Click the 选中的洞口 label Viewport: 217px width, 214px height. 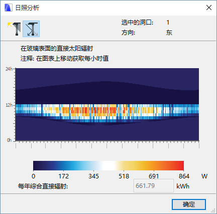(137, 23)
